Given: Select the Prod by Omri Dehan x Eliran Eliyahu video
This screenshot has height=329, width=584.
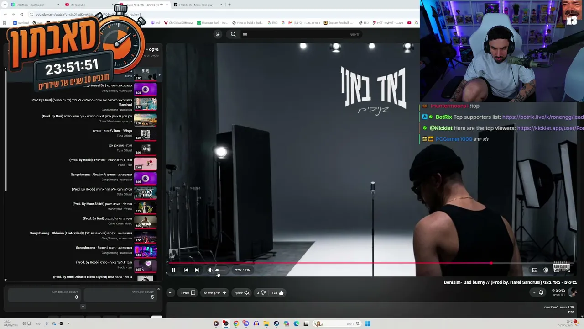Looking at the screenshot, I should point(82,278).
